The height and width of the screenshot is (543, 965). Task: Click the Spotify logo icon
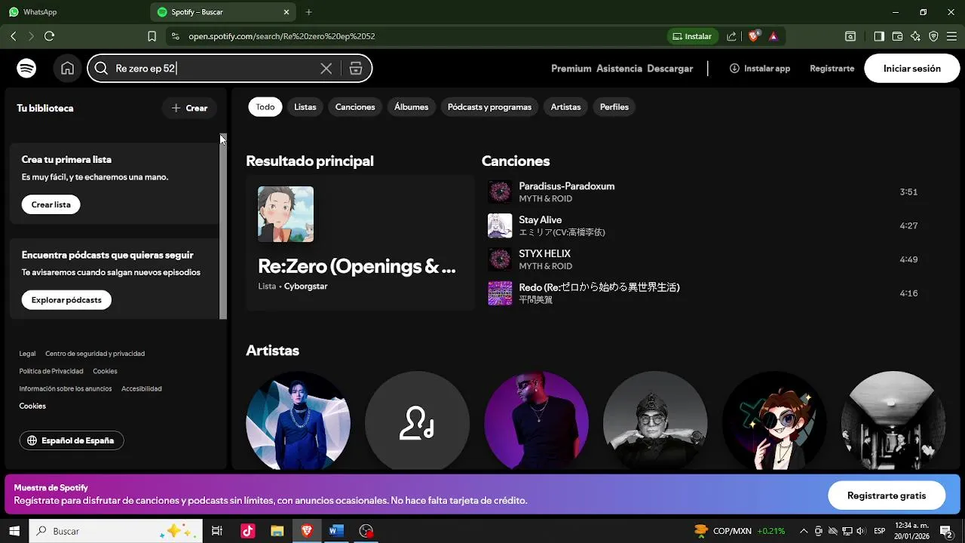[26, 69]
